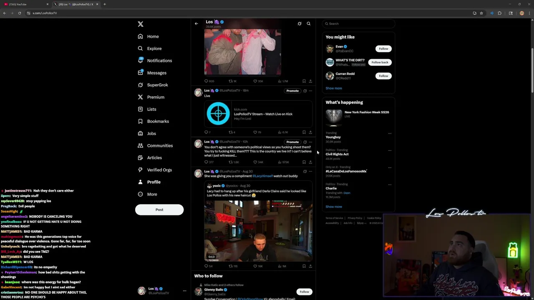Open the Civil Rights Act trend

click(337, 154)
